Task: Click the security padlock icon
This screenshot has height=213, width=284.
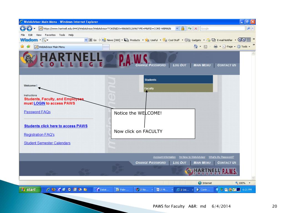Action: pyautogui.click(x=183, y=29)
